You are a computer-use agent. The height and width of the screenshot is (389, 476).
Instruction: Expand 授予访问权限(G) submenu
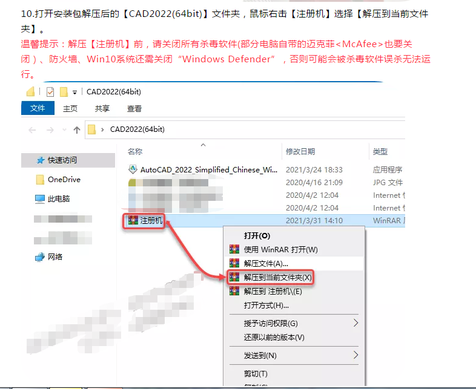[x=294, y=324]
